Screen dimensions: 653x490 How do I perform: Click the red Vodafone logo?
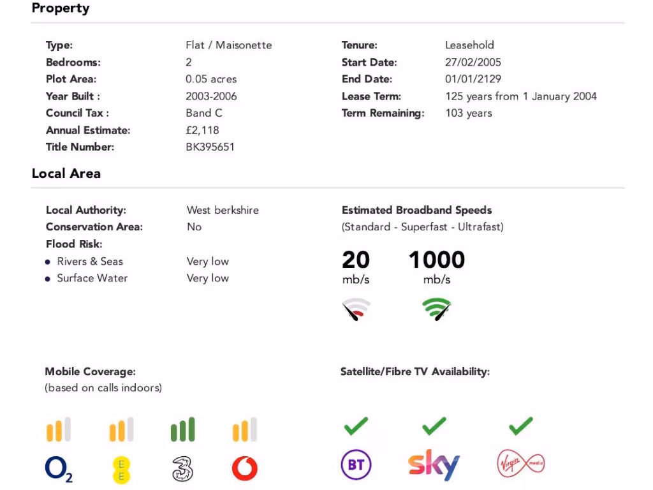click(x=245, y=469)
